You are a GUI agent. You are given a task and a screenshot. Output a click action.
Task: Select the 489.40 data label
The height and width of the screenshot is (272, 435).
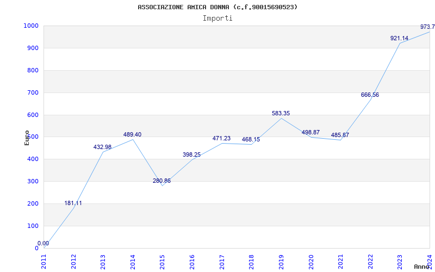pos(132,134)
